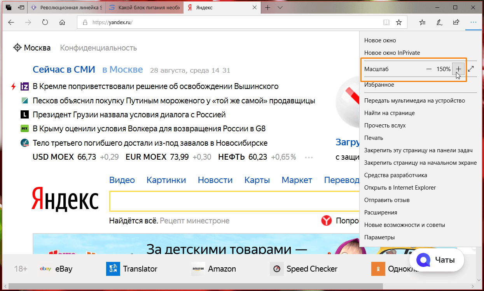Click Рецепт минестроне suggestion

(195, 221)
